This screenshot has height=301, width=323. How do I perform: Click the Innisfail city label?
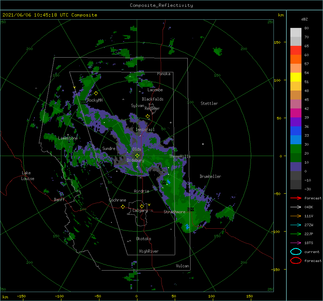[145, 130]
